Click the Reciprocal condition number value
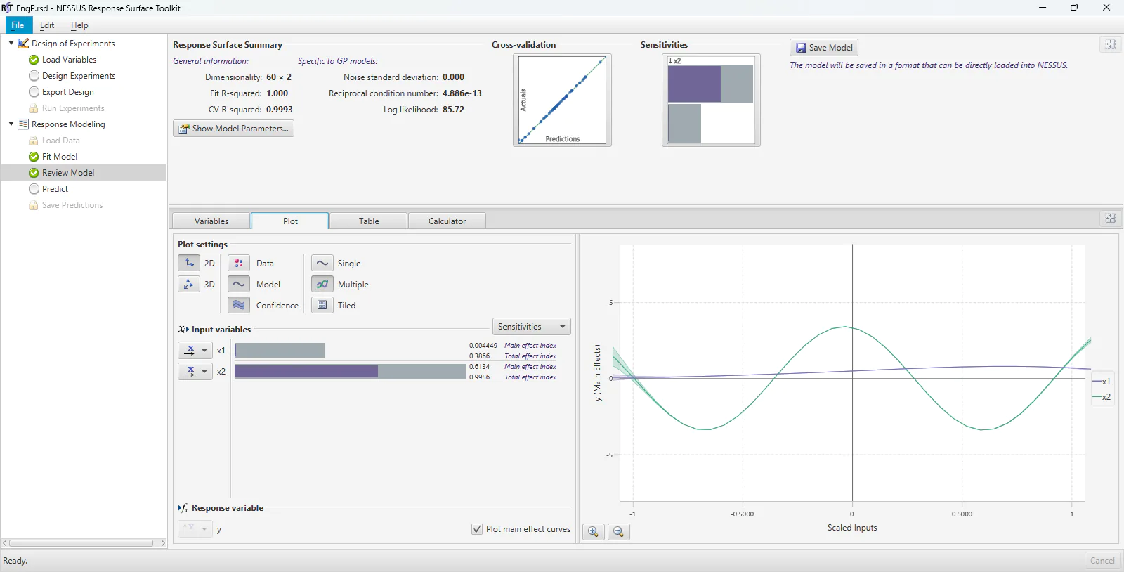Image resolution: width=1124 pixels, height=572 pixels. [x=462, y=93]
